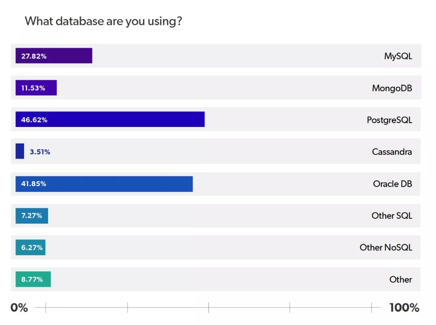This screenshot has height=325, width=436.
Task: Select the Oracle DB label
Action: pos(392,184)
